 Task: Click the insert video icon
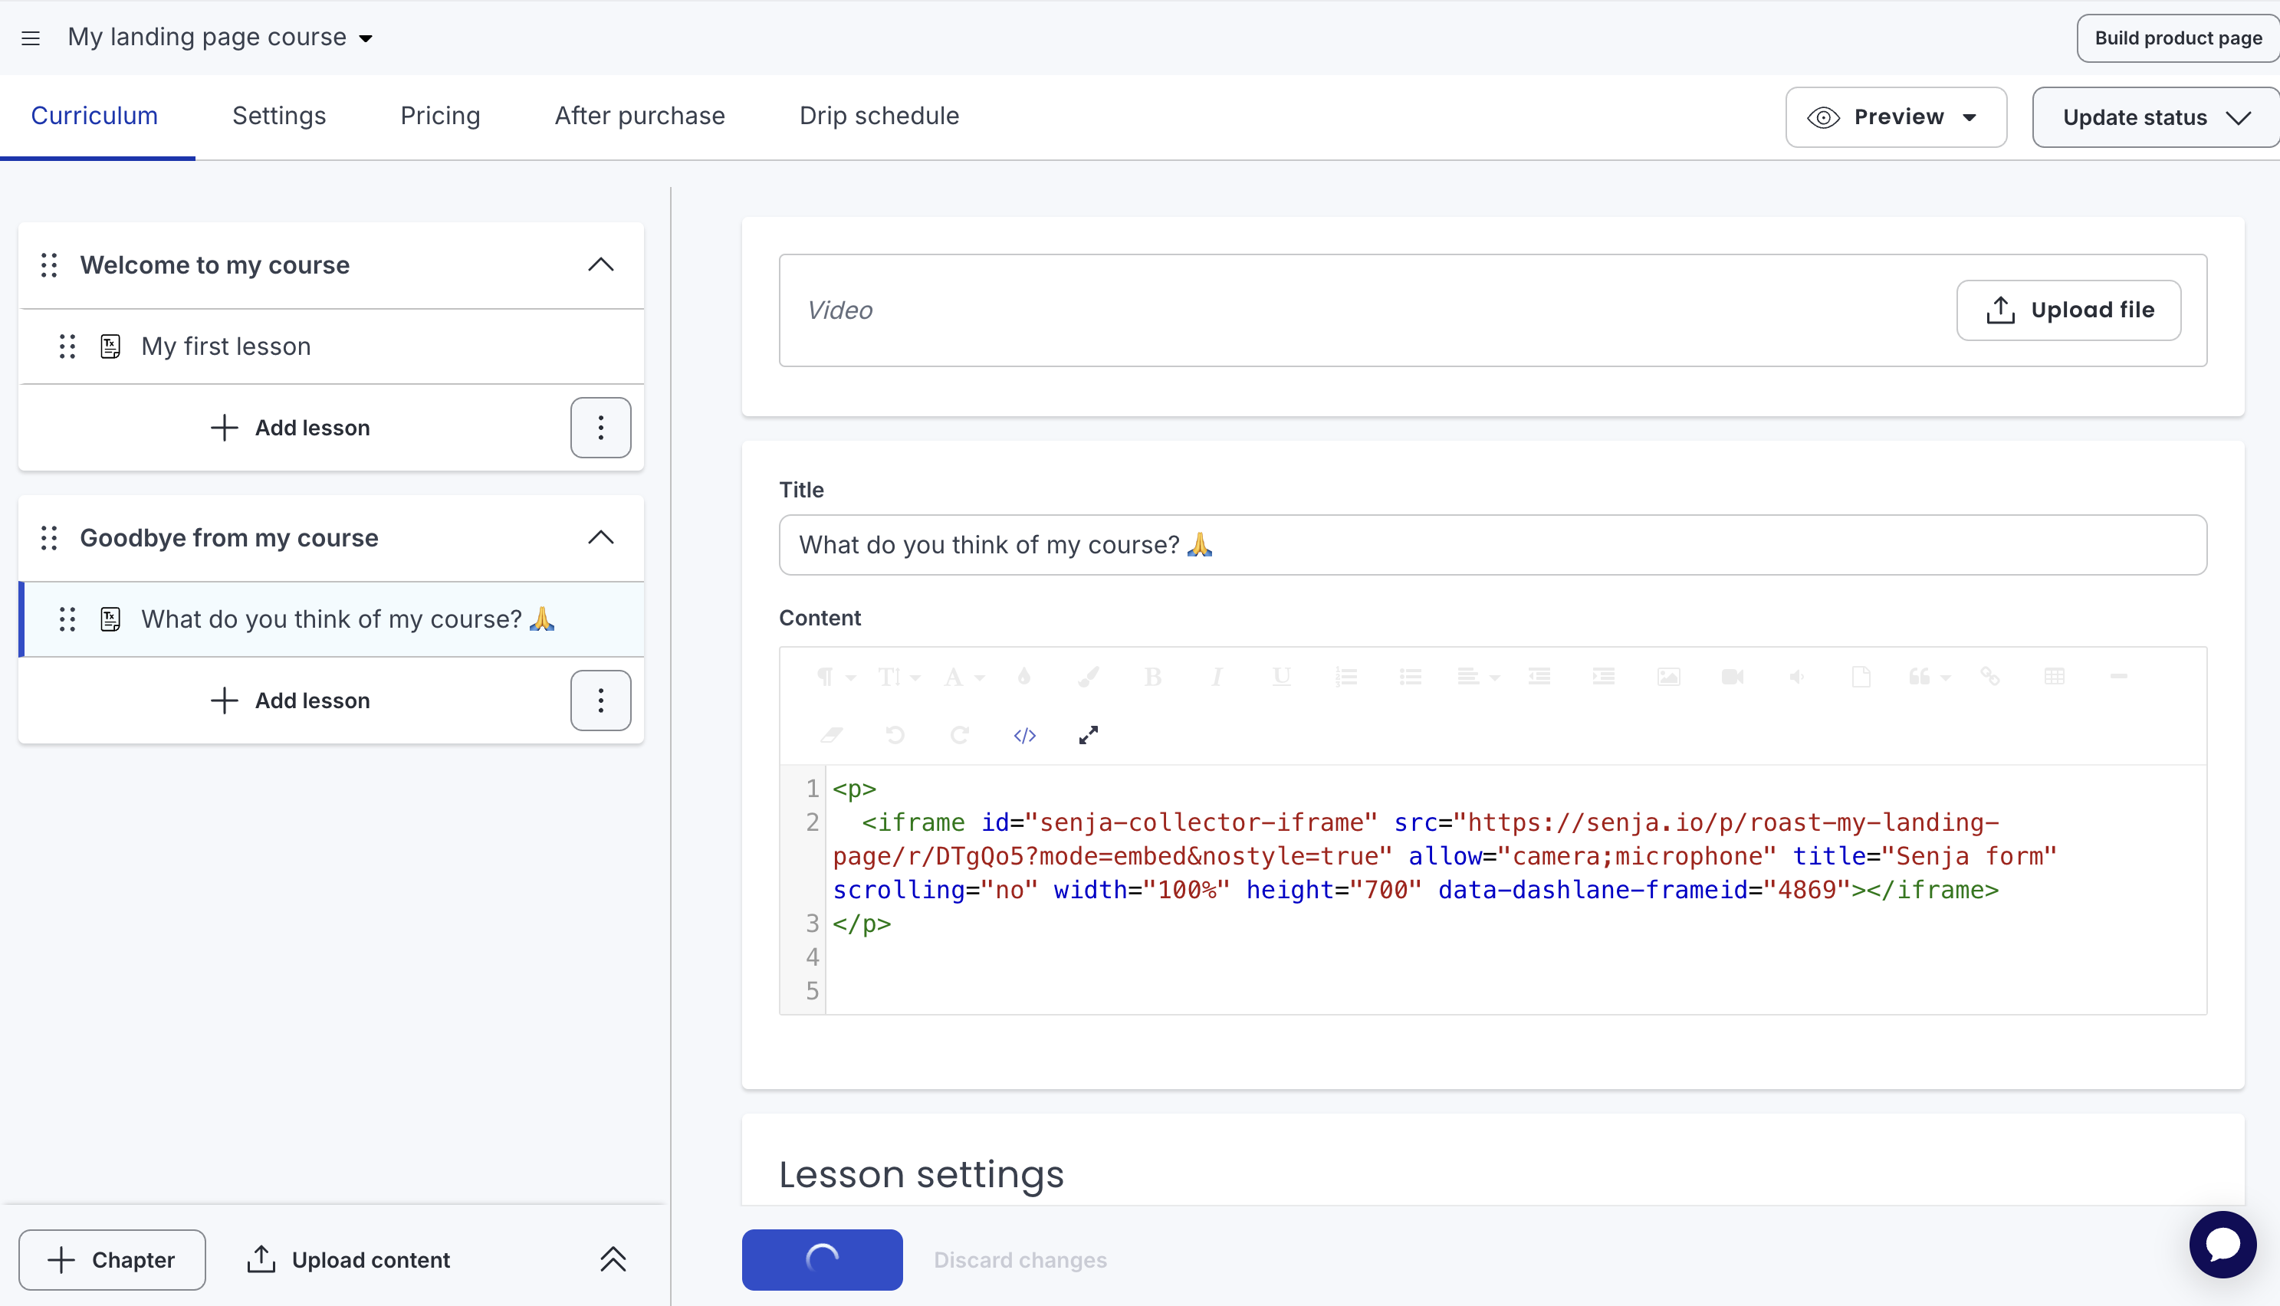1732,678
